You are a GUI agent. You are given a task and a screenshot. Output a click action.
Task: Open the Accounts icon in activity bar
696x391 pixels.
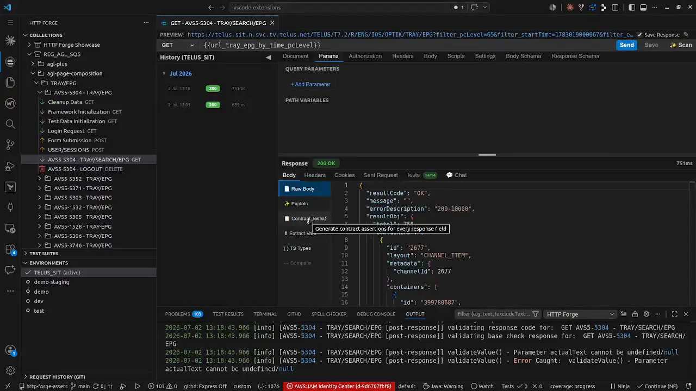click(10, 350)
